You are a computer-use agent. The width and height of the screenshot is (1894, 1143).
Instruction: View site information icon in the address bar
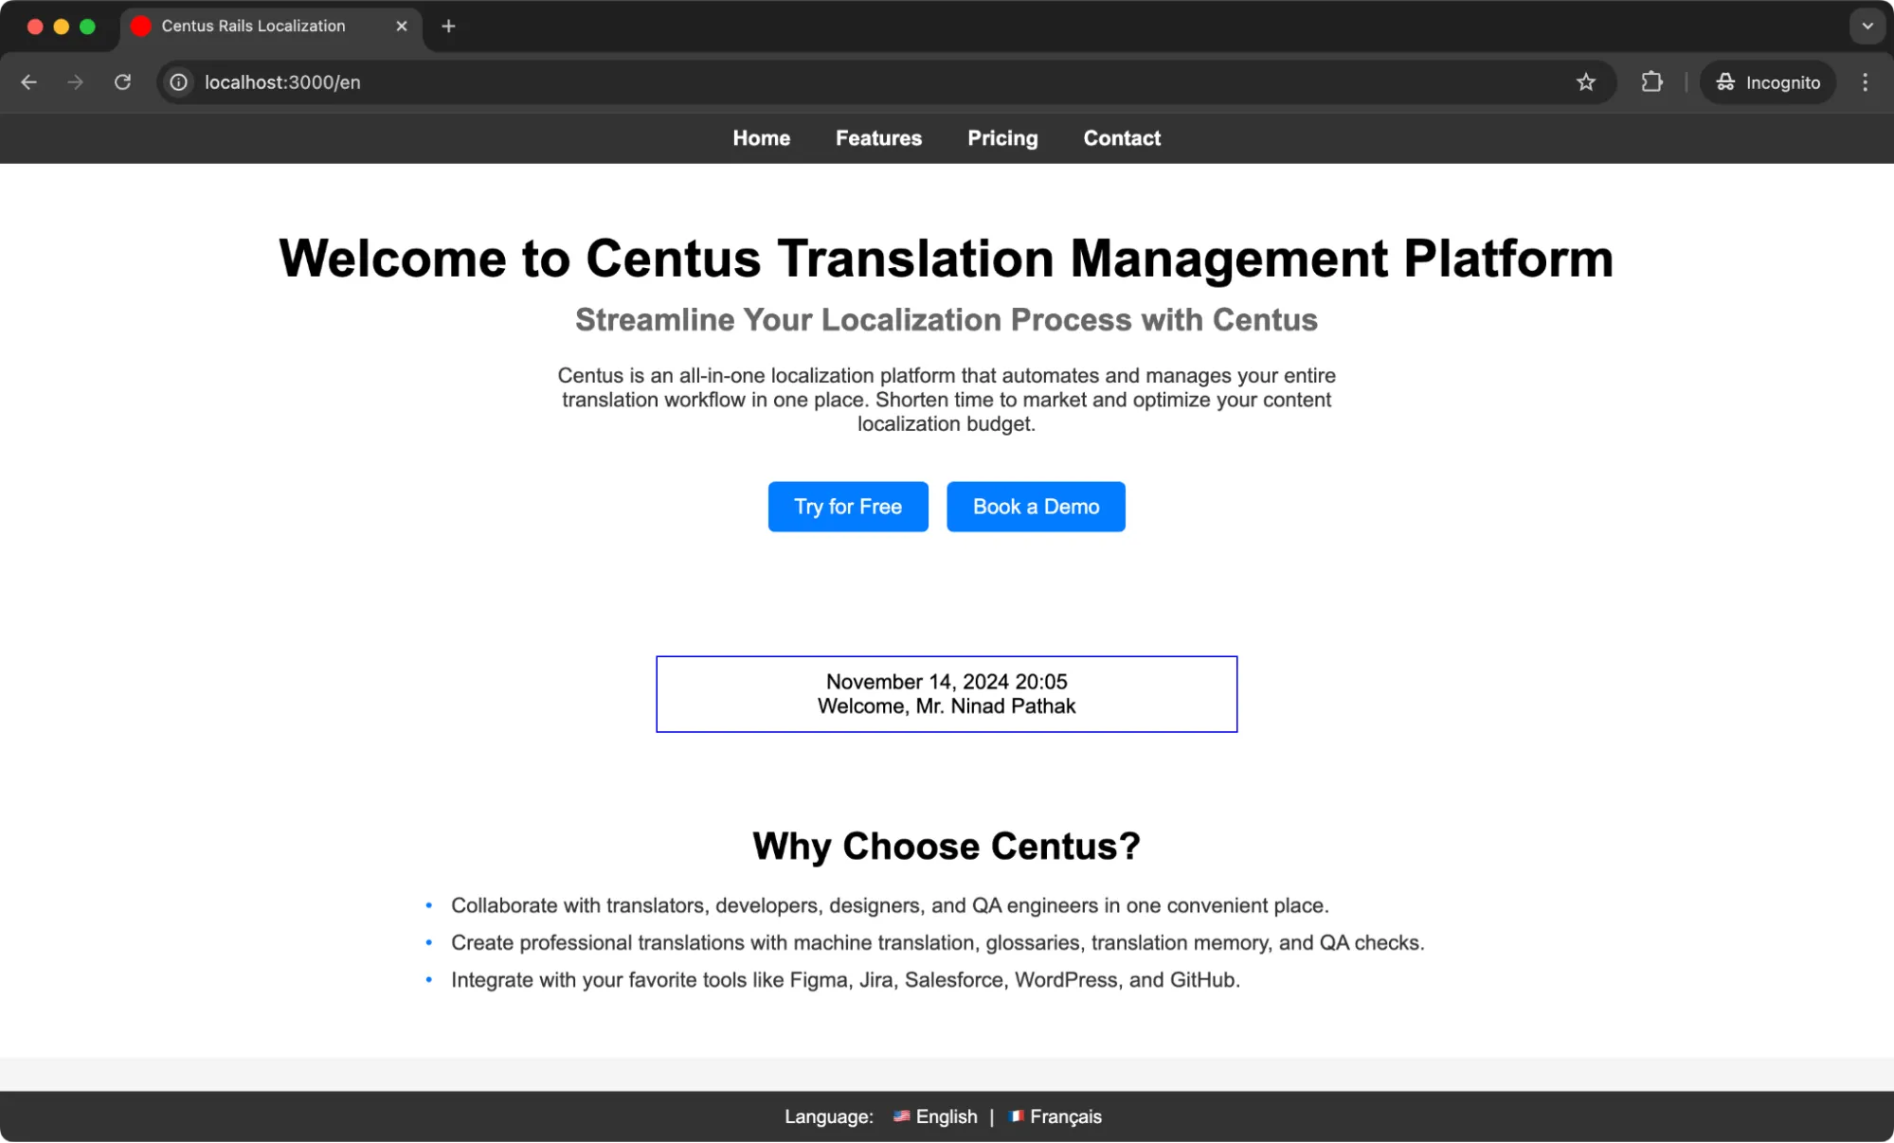[x=177, y=82]
